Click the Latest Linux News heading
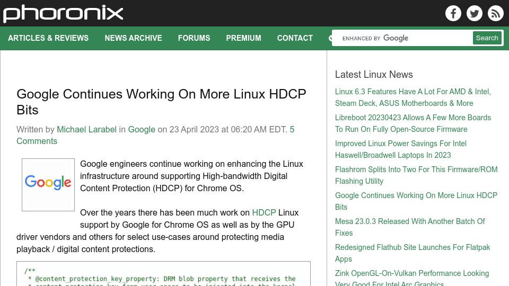 (374, 75)
